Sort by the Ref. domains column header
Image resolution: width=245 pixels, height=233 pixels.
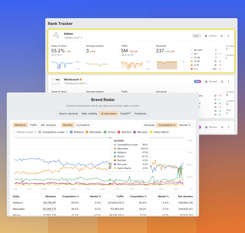tap(185, 196)
